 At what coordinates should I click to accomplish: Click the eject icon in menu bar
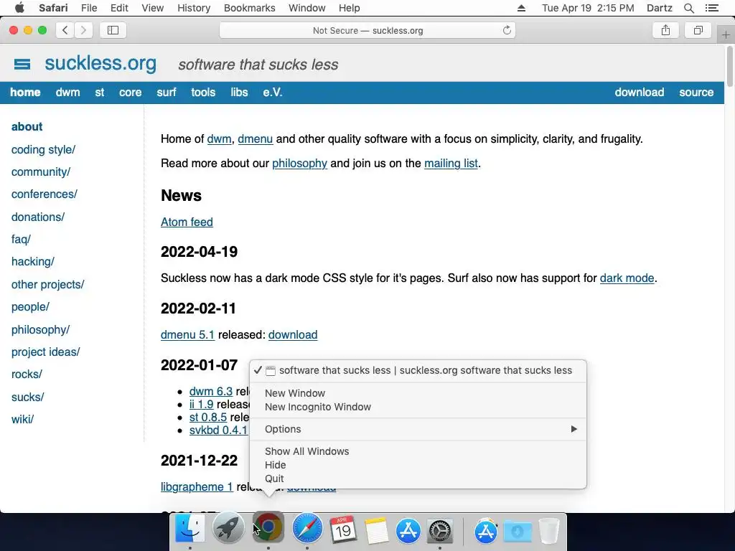[x=521, y=8]
